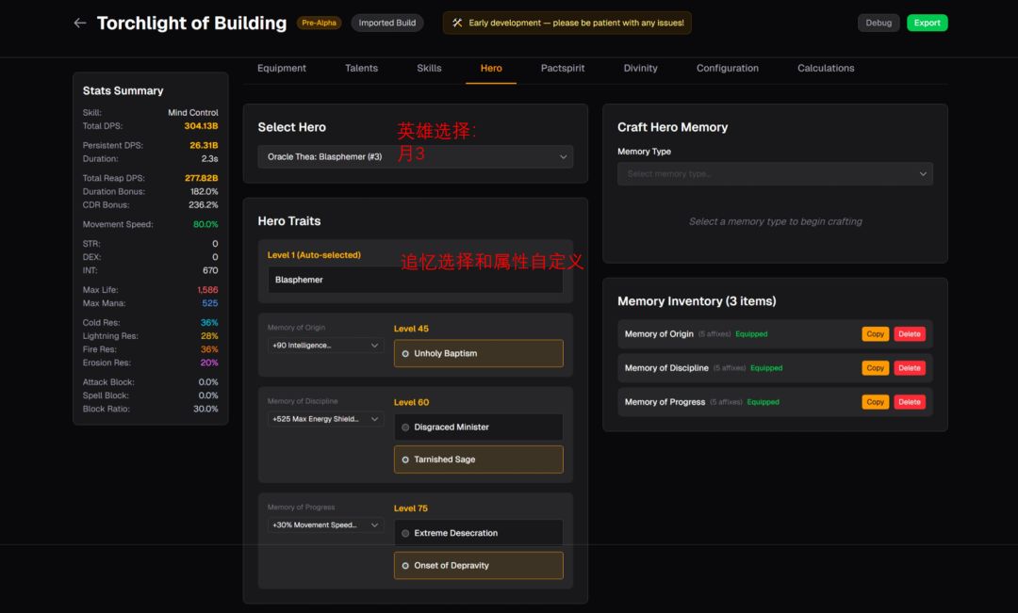Click the Total DPS value 304.13B
The width and height of the screenshot is (1018, 613).
point(202,126)
